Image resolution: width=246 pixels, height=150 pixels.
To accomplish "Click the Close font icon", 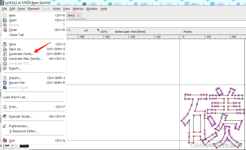I will (x=5, y=30).
